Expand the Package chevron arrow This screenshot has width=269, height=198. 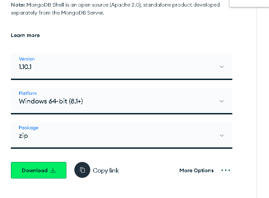(x=222, y=136)
